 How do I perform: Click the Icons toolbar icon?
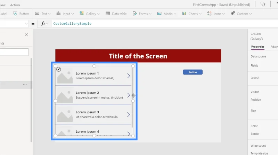coord(210,14)
